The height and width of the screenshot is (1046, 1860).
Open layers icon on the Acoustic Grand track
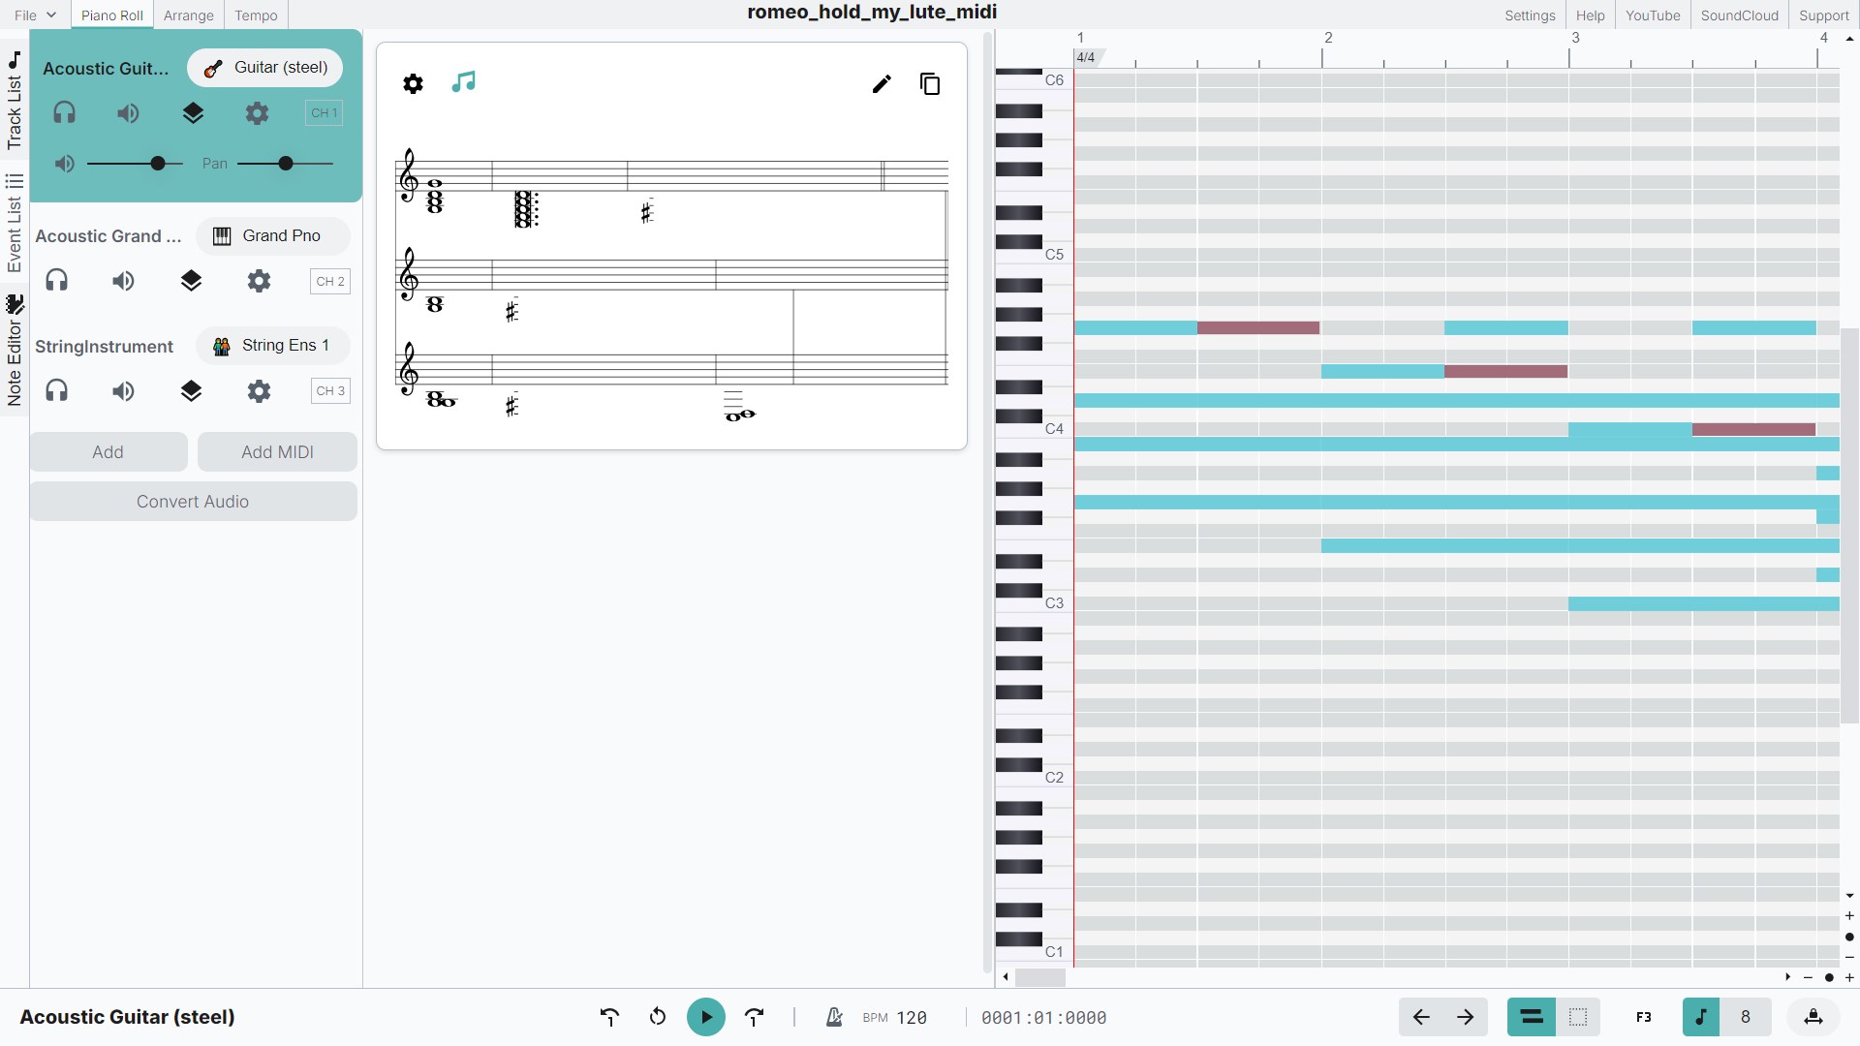point(191,281)
